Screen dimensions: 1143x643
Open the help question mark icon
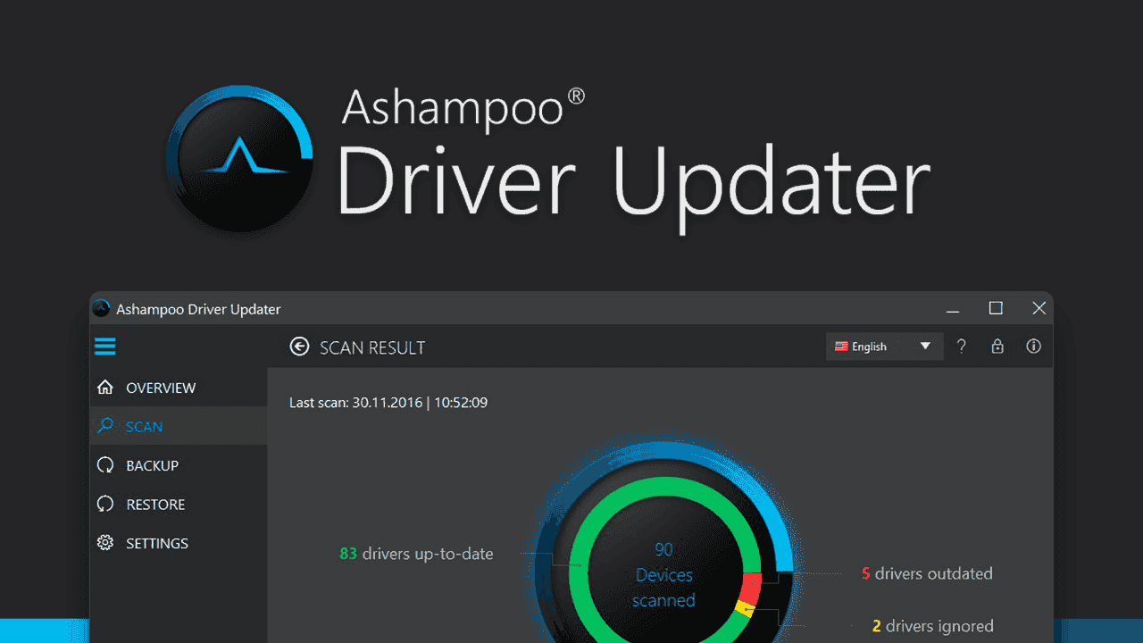(962, 347)
